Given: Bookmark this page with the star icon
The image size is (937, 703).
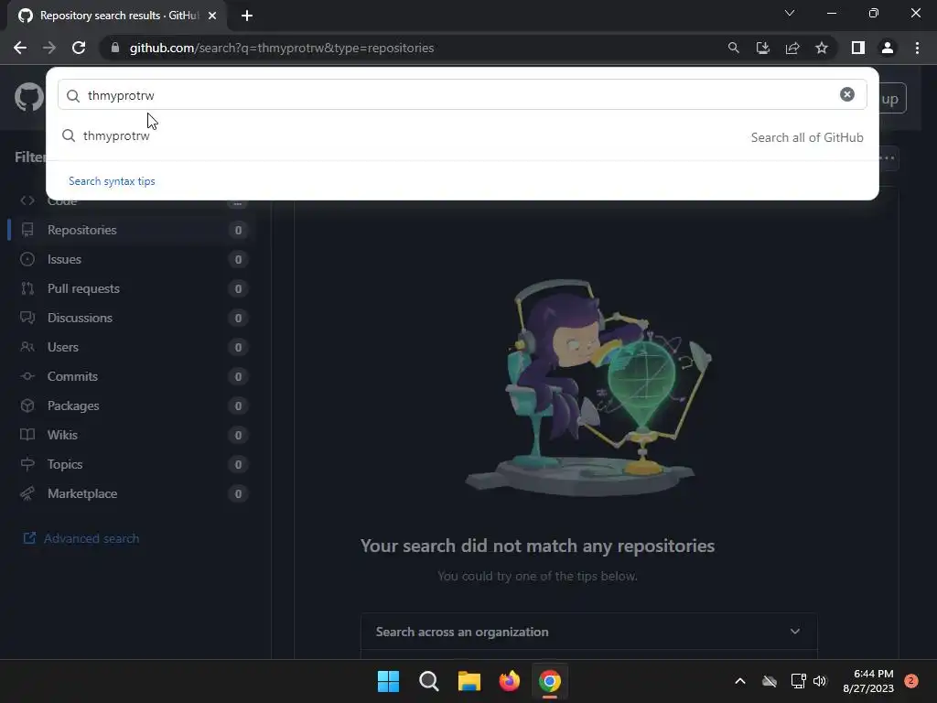Looking at the screenshot, I should pos(822,48).
